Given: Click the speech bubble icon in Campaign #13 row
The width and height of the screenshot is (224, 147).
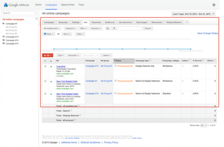Looking at the screenshot, I should pos(116,66).
